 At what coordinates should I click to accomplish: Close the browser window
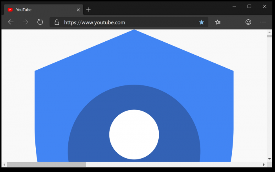pyautogui.click(x=264, y=7)
